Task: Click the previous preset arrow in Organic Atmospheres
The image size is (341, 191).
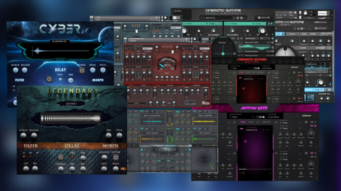Action: [201, 18]
